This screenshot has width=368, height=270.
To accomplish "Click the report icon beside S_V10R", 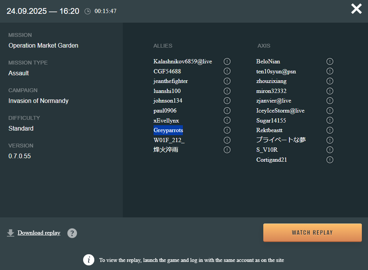I will tap(330, 150).
